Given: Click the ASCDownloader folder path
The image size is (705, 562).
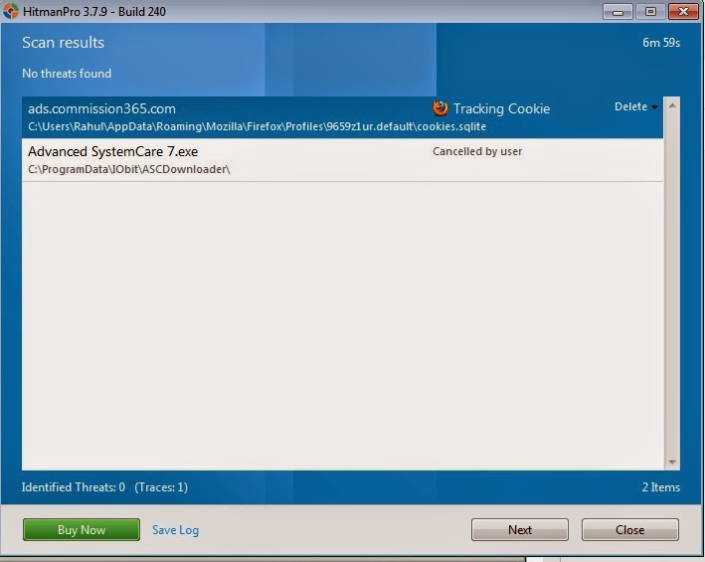Looking at the screenshot, I should (x=129, y=169).
